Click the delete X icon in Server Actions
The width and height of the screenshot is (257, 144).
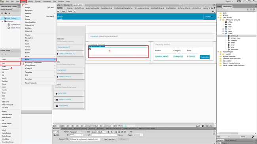pyautogui.click(x=9, y=13)
